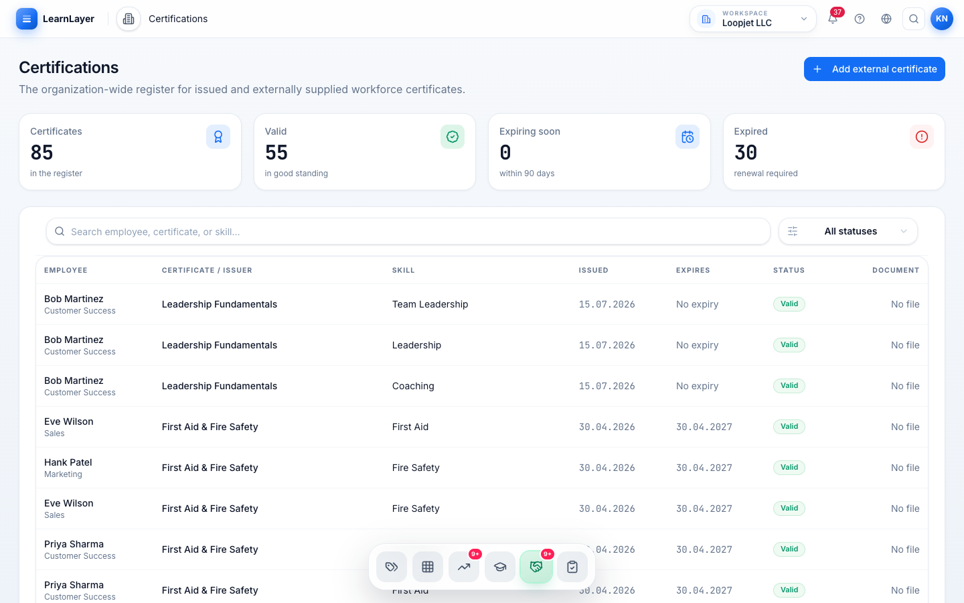964x603 pixels.
Task: Sort by the EXPIRES column header
Action: tap(693, 270)
